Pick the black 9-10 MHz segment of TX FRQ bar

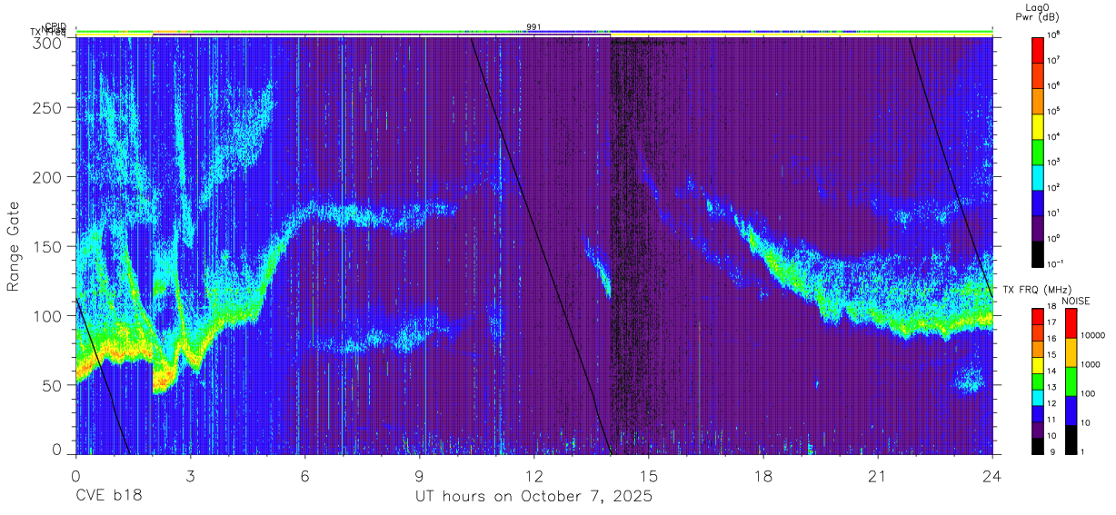tap(1039, 446)
